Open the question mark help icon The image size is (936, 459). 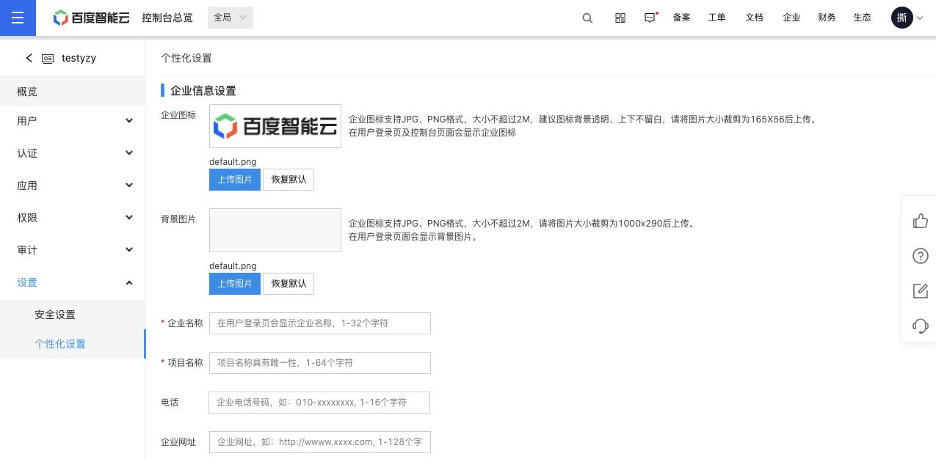[921, 256]
